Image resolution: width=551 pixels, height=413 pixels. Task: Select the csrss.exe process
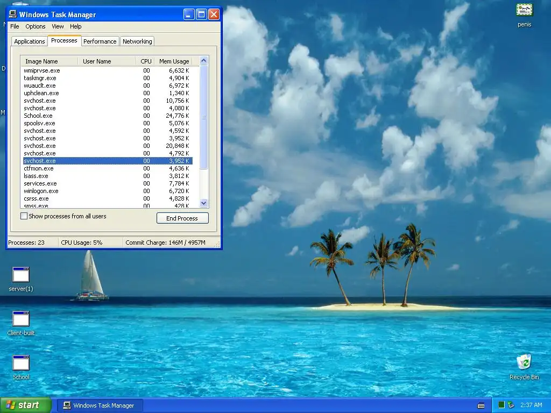pyautogui.click(x=107, y=199)
